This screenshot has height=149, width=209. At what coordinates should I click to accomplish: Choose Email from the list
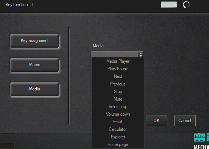point(118,122)
